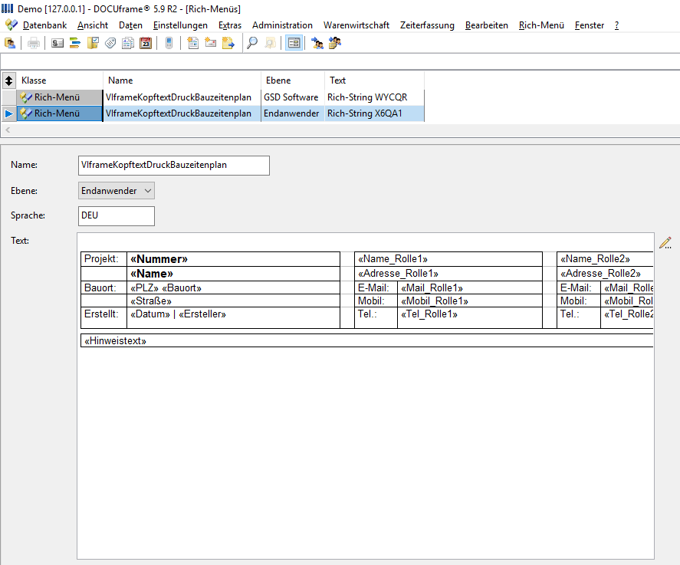Click the «Mail_Rolle1» cell

[x=470, y=288]
